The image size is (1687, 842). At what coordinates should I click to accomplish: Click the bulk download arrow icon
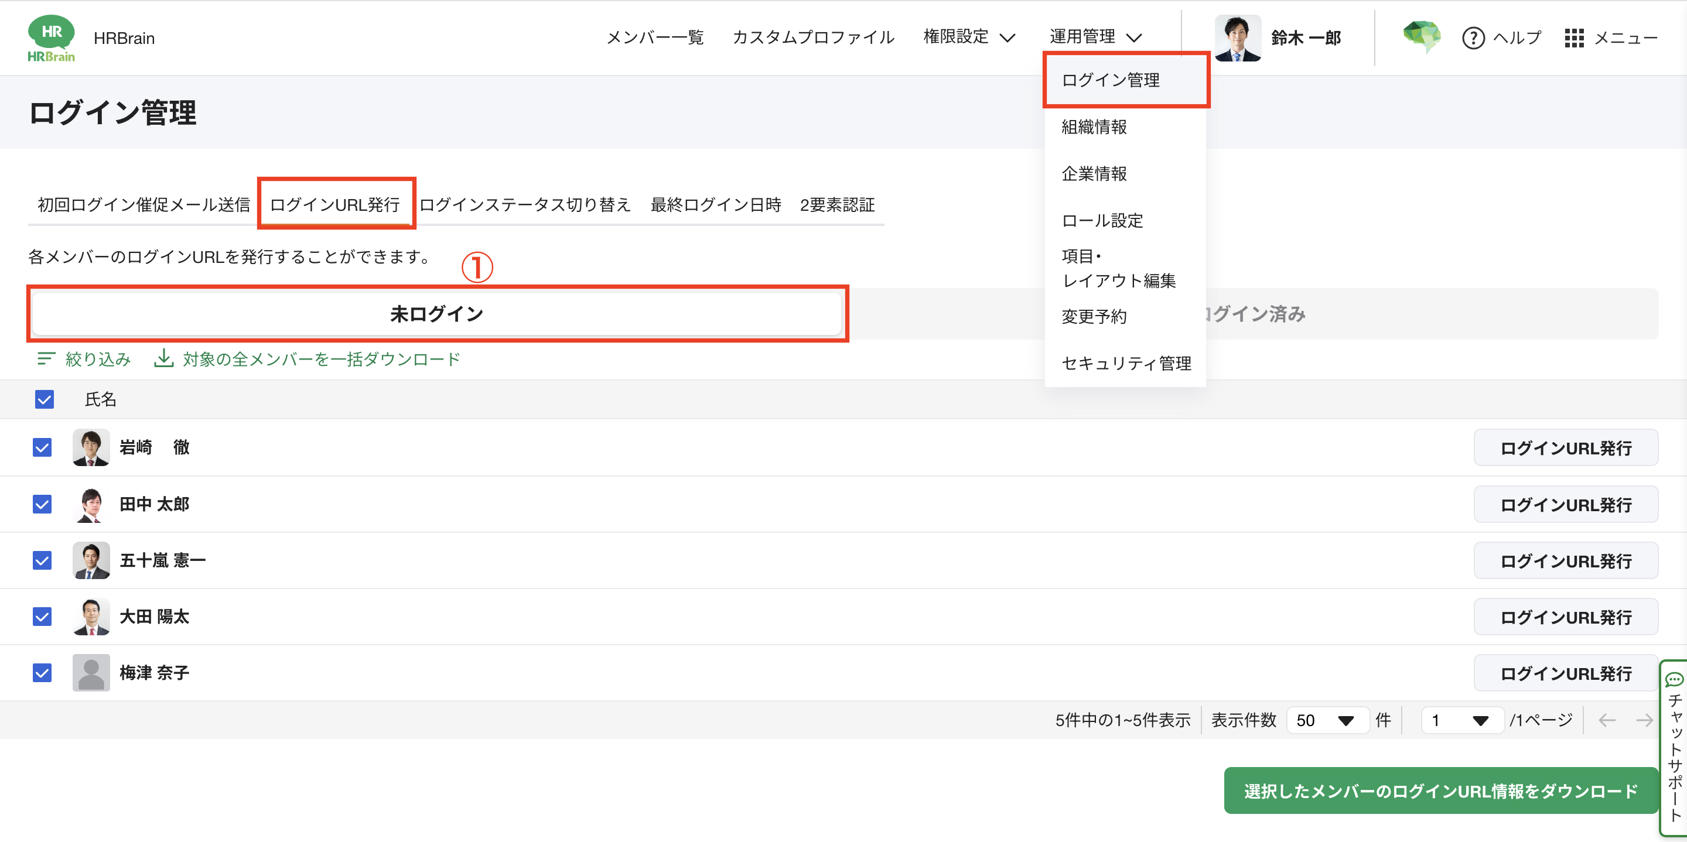pos(163,358)
